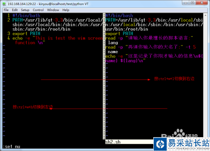The image size is (210, 151).
Task: Maximize the terminal window
Action: pos(192,3)
